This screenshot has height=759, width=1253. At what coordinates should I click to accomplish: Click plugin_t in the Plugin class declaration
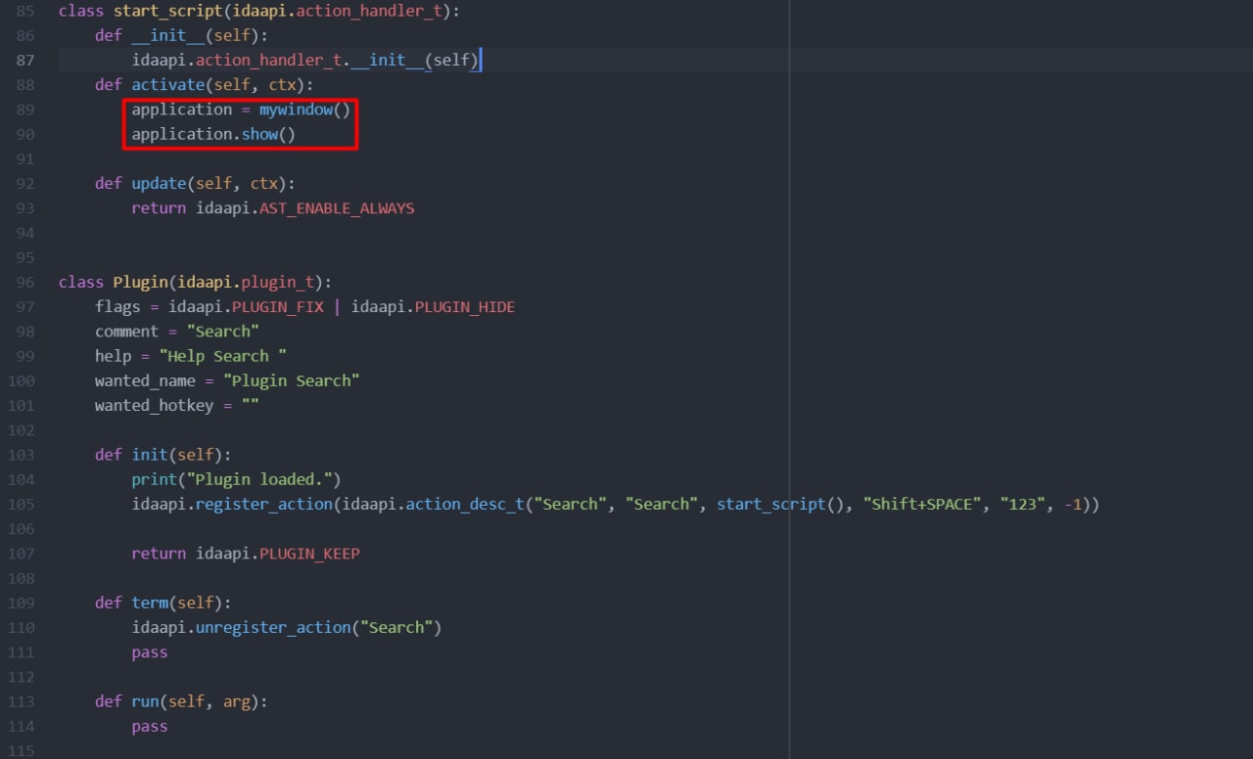pos(277,282)
